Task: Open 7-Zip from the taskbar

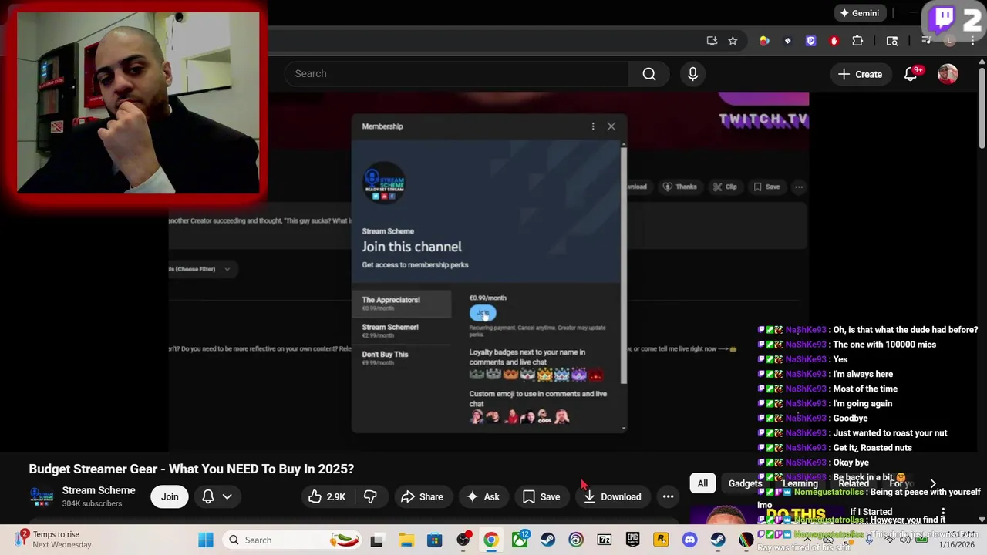Action: coord(604,540)
